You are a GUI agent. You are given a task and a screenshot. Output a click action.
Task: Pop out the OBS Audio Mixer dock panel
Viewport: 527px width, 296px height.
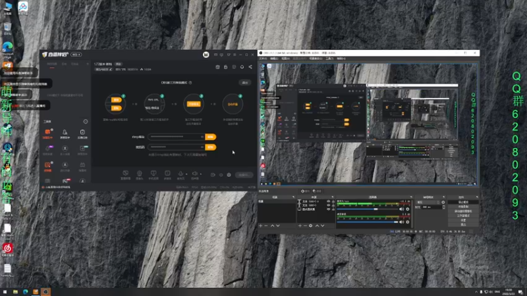[410, 197]
